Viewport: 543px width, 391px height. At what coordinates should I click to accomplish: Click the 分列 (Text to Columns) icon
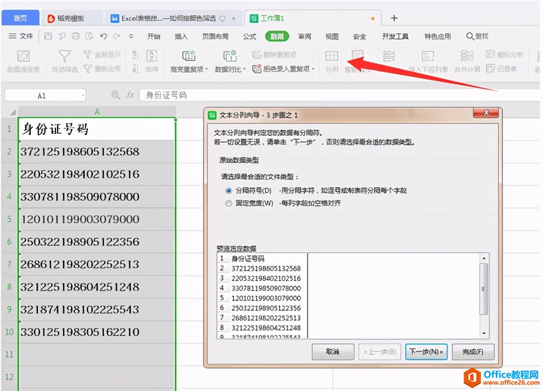(x=332, y=56)
